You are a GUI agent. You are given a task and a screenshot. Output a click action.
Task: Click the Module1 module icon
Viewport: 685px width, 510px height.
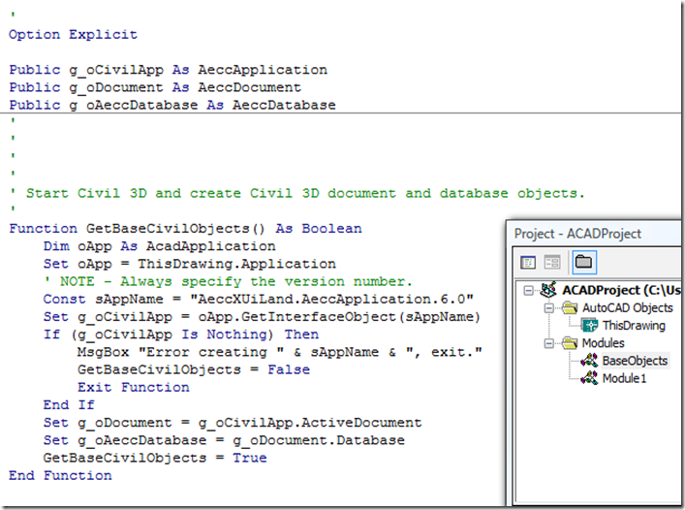pyautogui.click(x=590, y=378)
